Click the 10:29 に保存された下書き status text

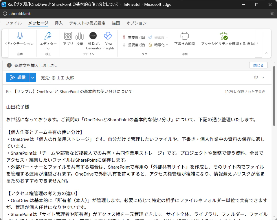[245, 92]
